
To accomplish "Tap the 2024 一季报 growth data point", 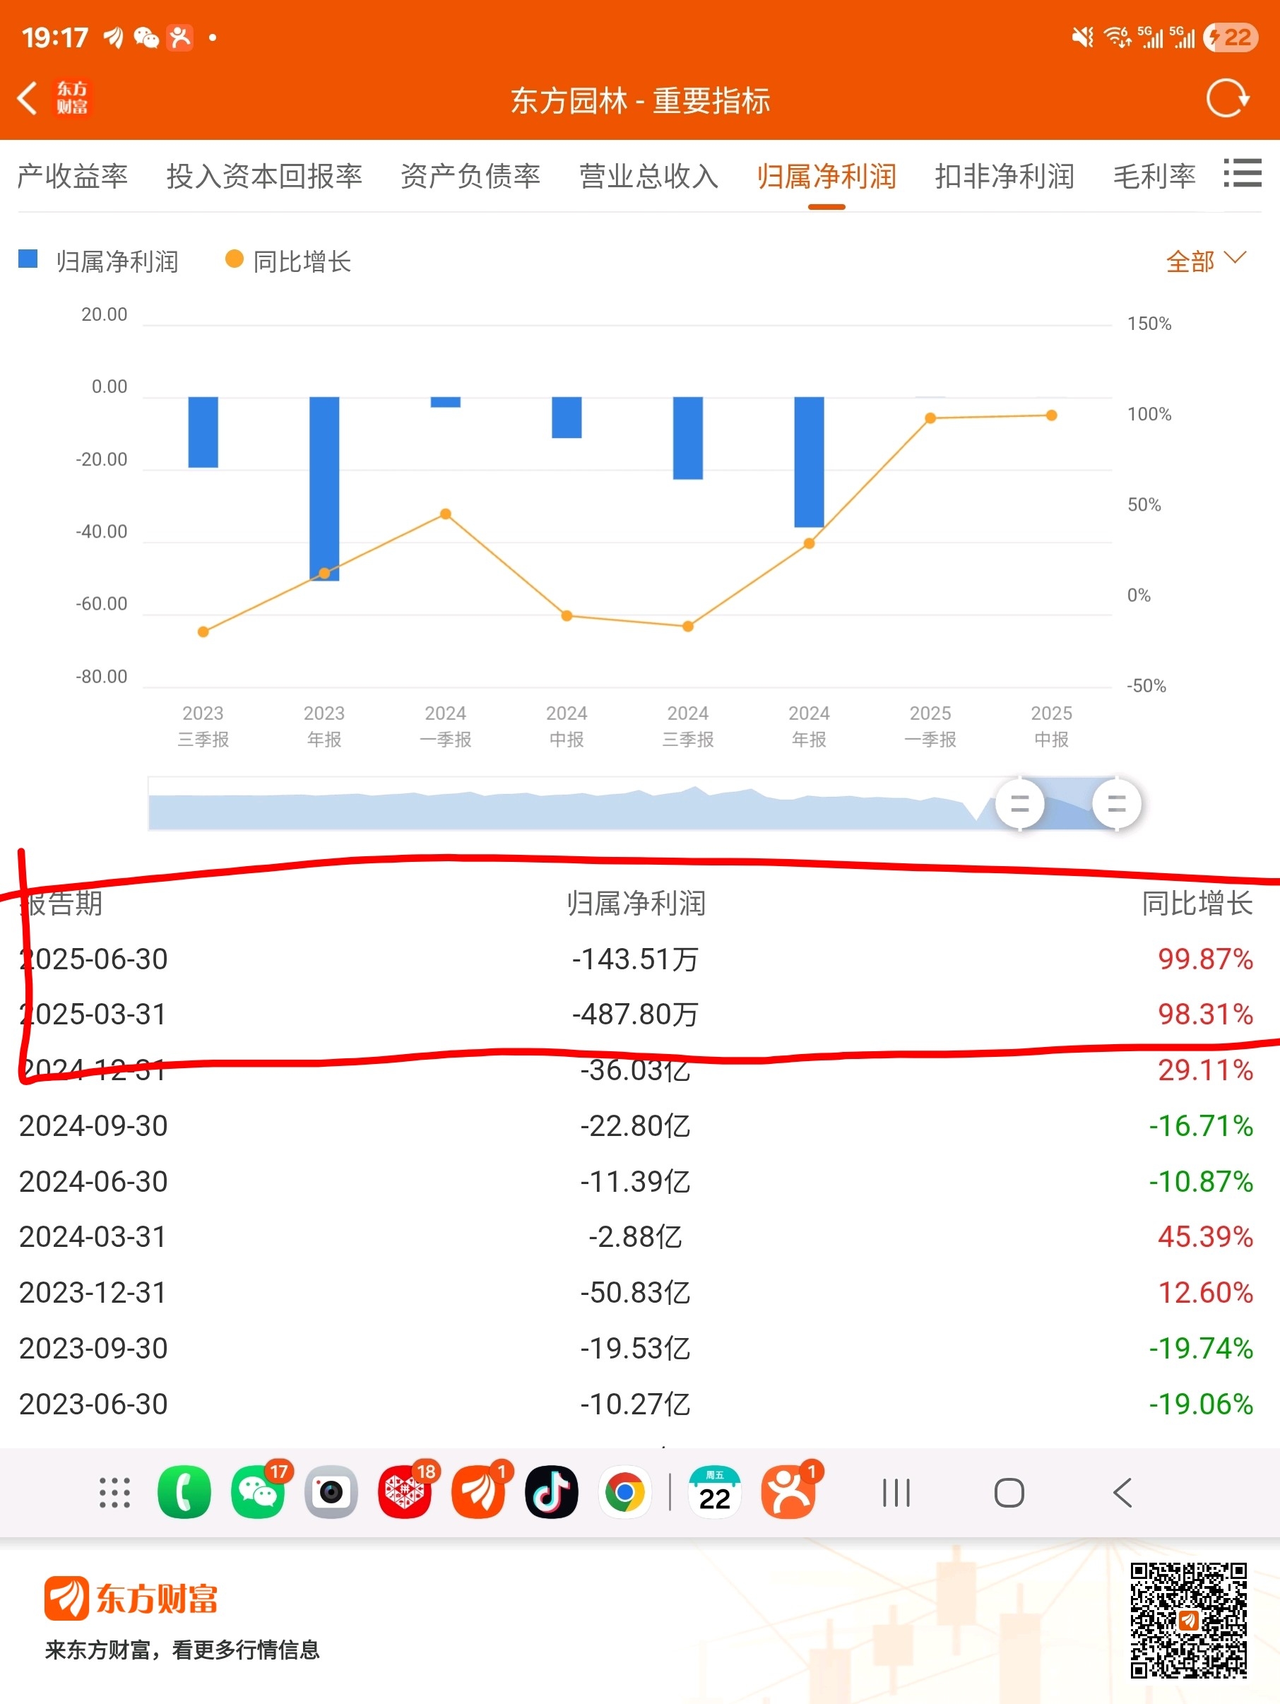I will coord(445,514).
